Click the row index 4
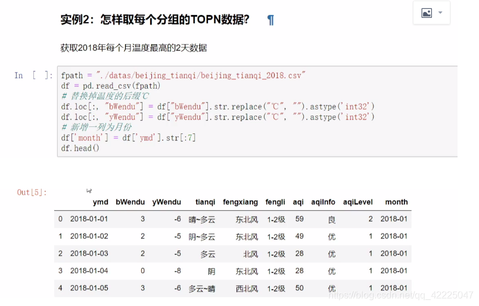The width and height of the screenshot is (479, 306). [60, 288]
